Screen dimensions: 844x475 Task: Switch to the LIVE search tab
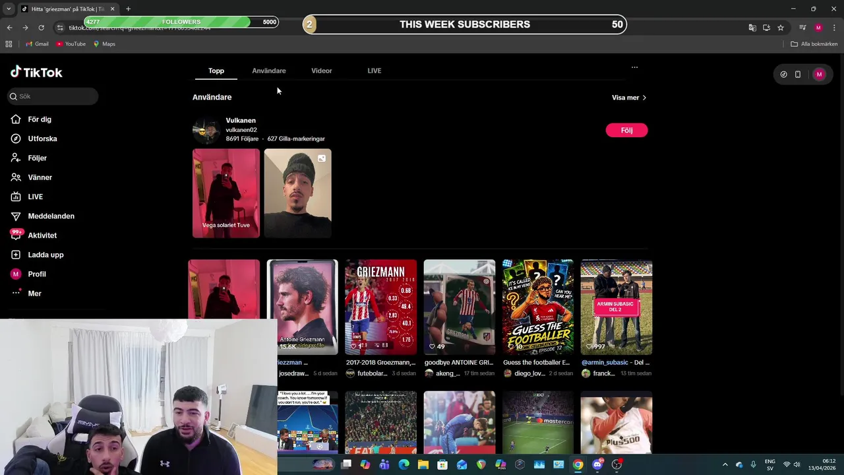[375, 71]
